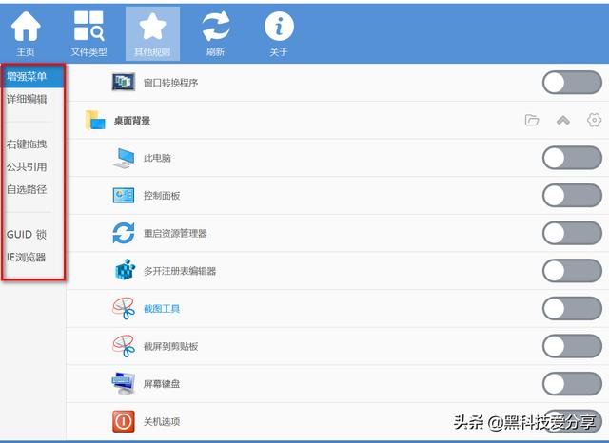This screenshot has height=443, width=609.
Task: Select 增强菜单 in the sidebar
Action: pyautogui.click(x=32, y=76)
